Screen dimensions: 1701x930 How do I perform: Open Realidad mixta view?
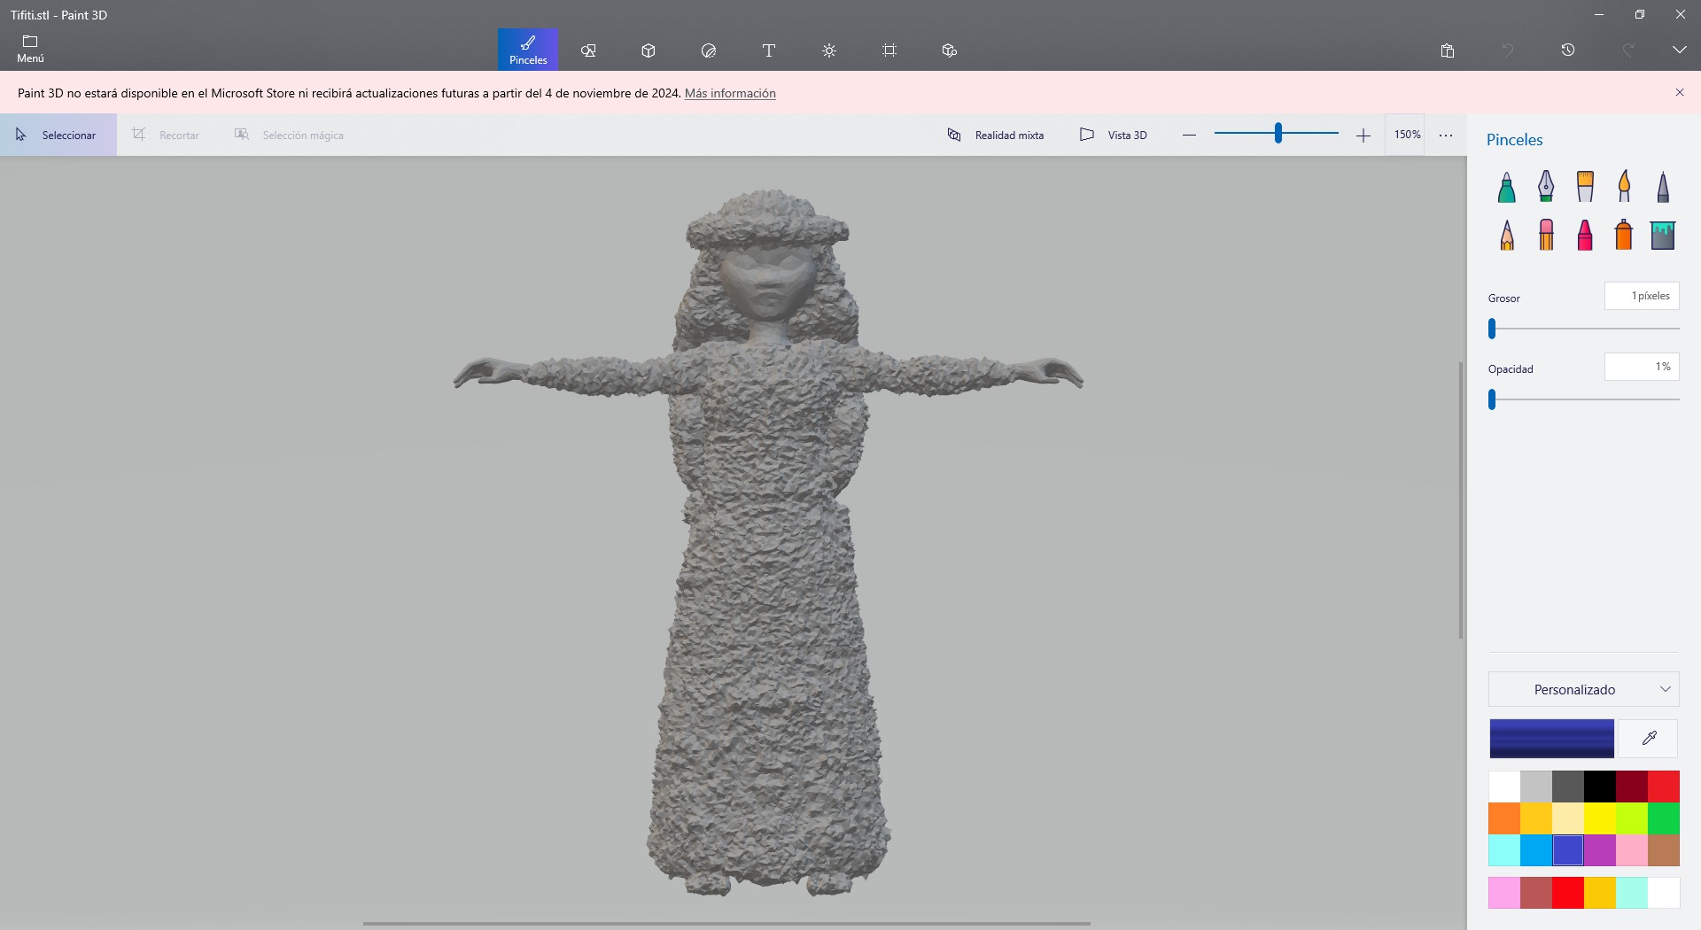(x=996, y=135)
